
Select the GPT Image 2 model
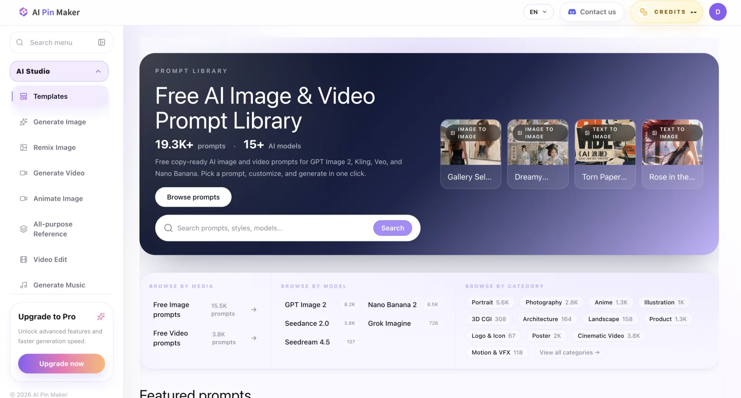320,305
